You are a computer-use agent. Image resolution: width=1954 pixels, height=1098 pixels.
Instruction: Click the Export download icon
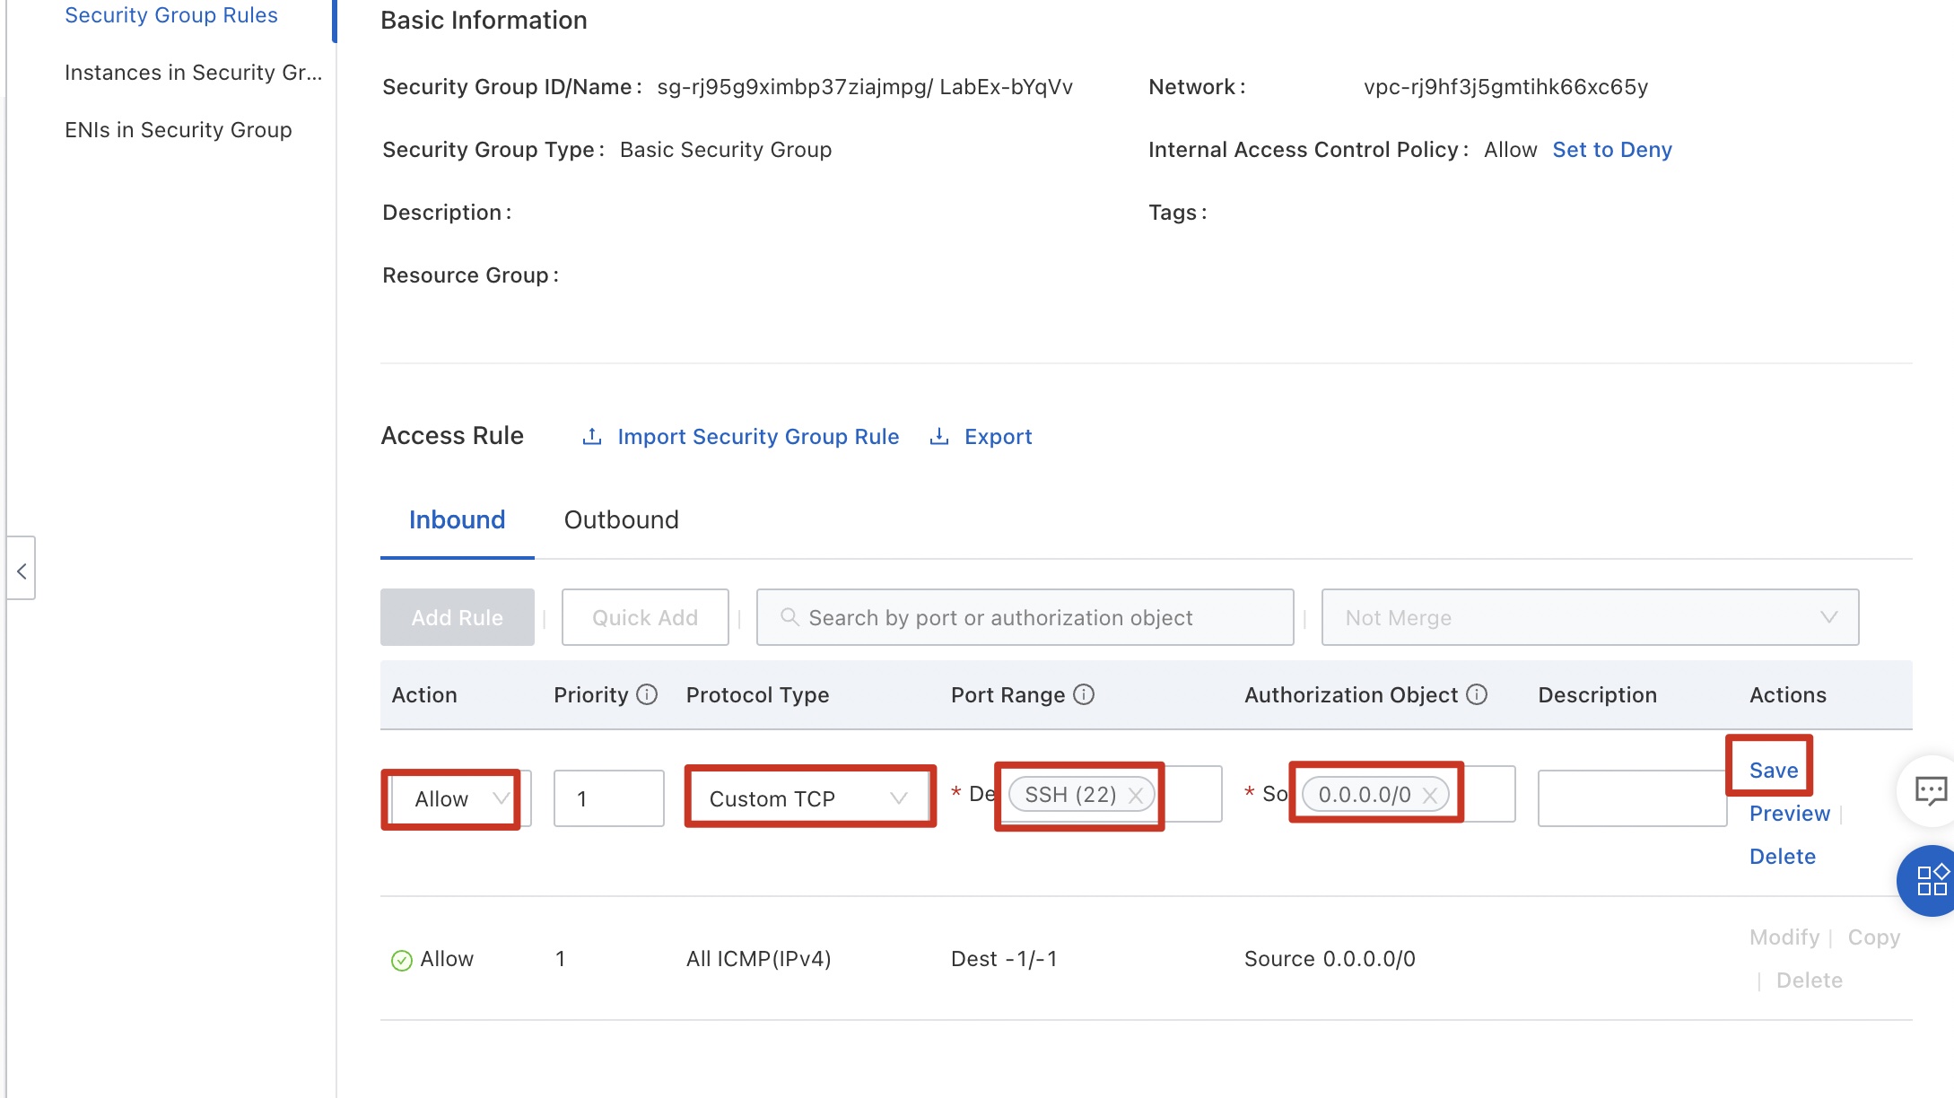[938, 437]
